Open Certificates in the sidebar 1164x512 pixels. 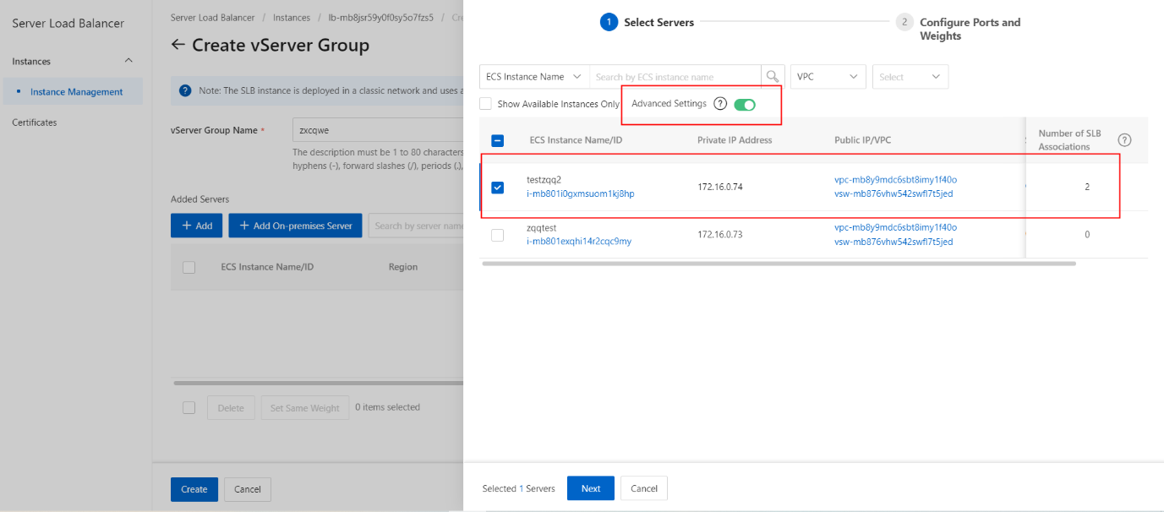[35, 123]
